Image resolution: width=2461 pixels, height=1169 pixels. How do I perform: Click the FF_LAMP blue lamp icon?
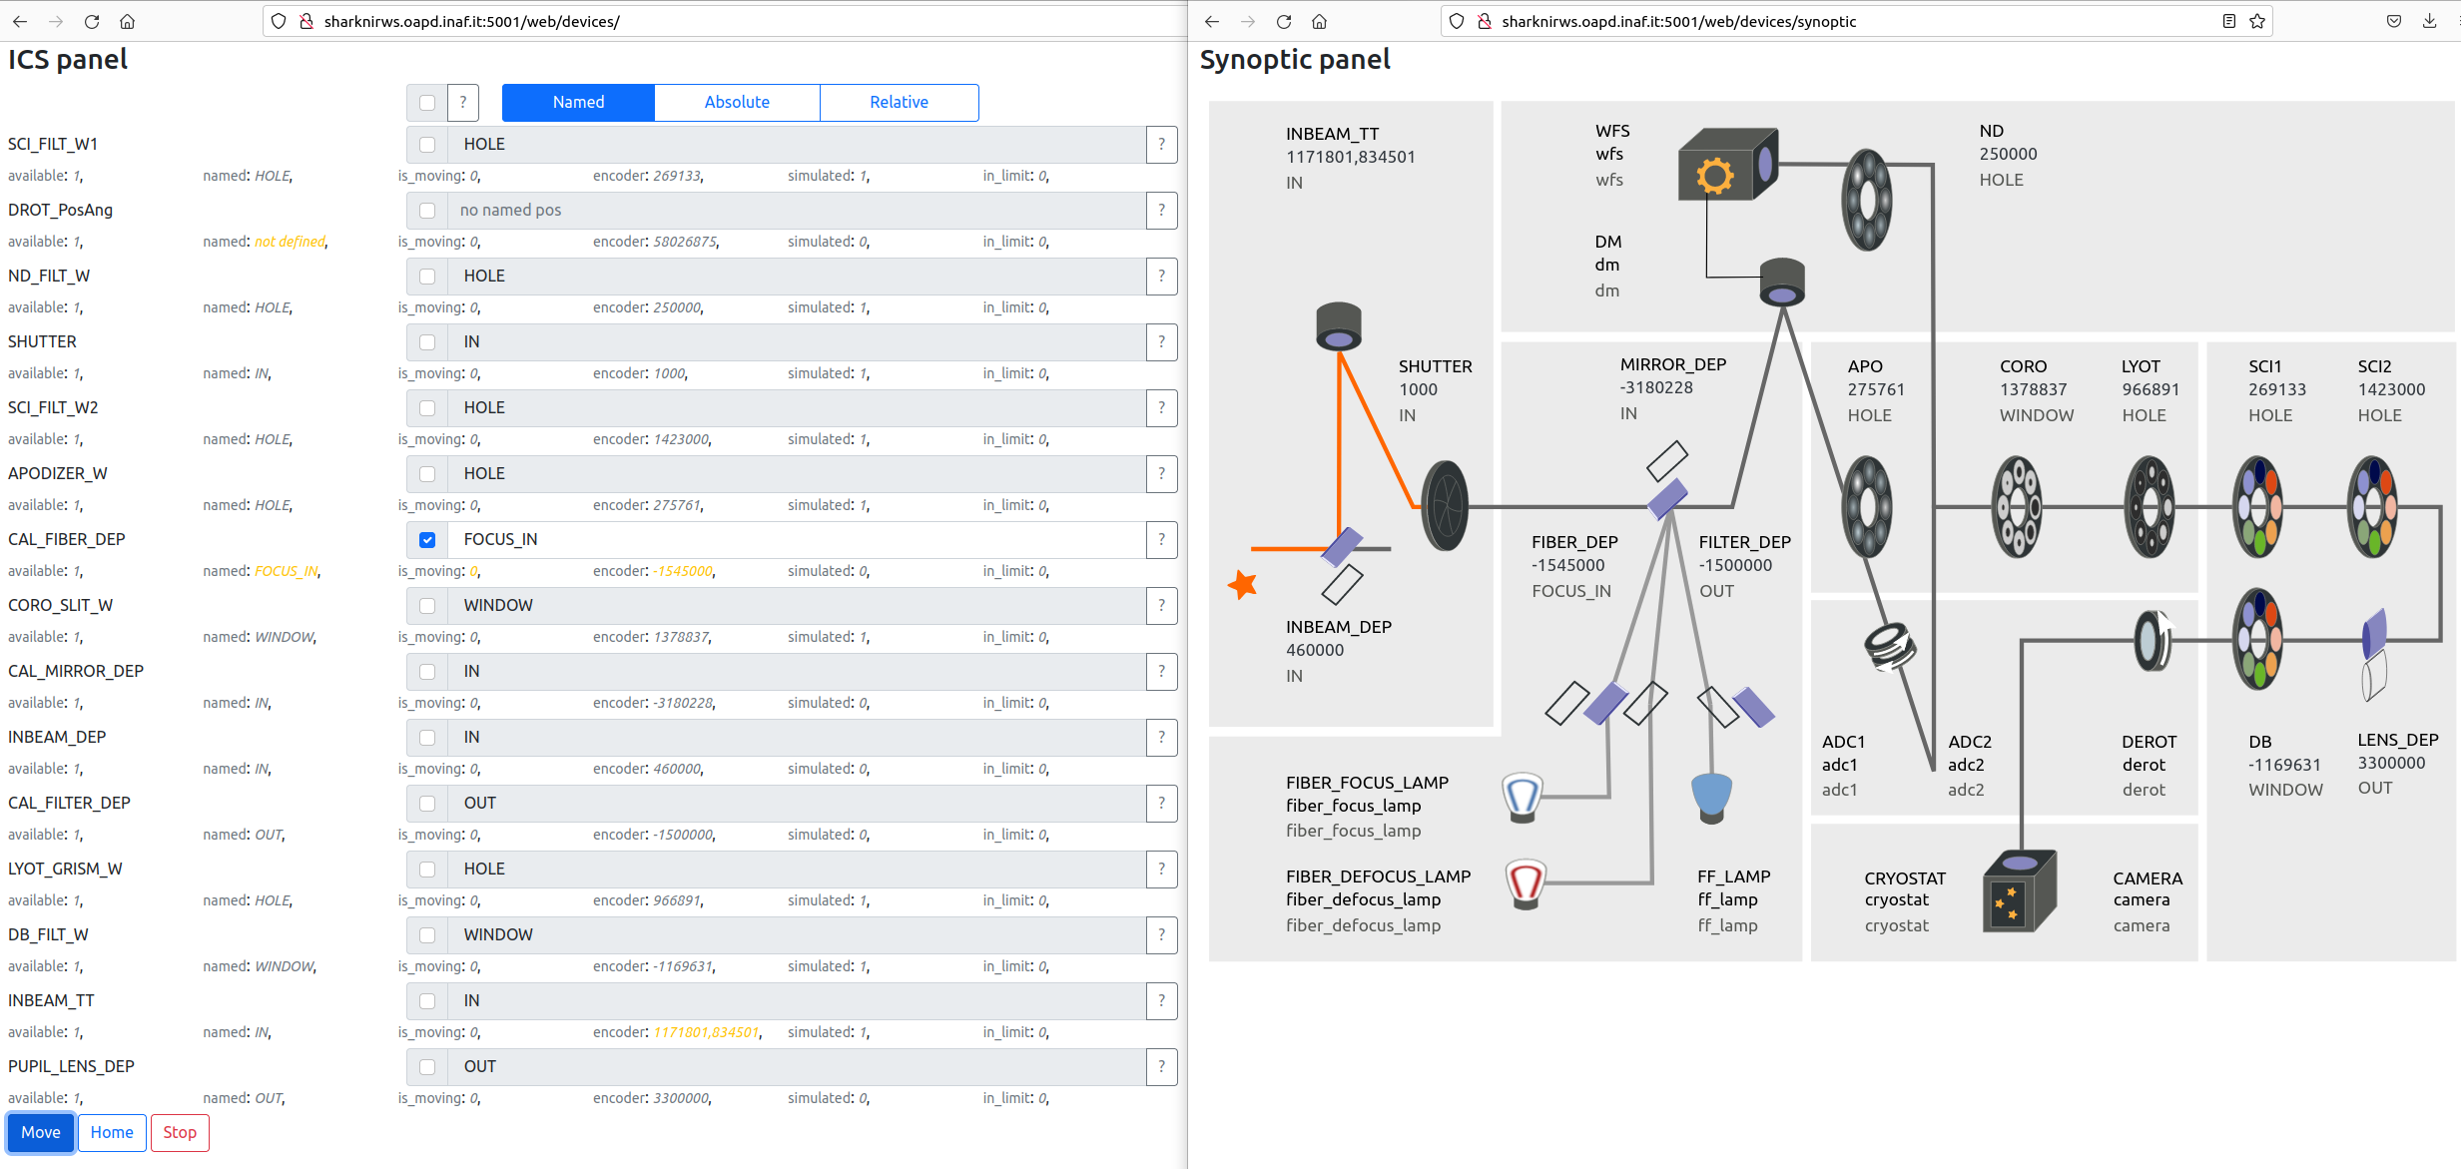[x=1711, y=797]
